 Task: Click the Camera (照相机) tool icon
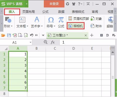70,26
